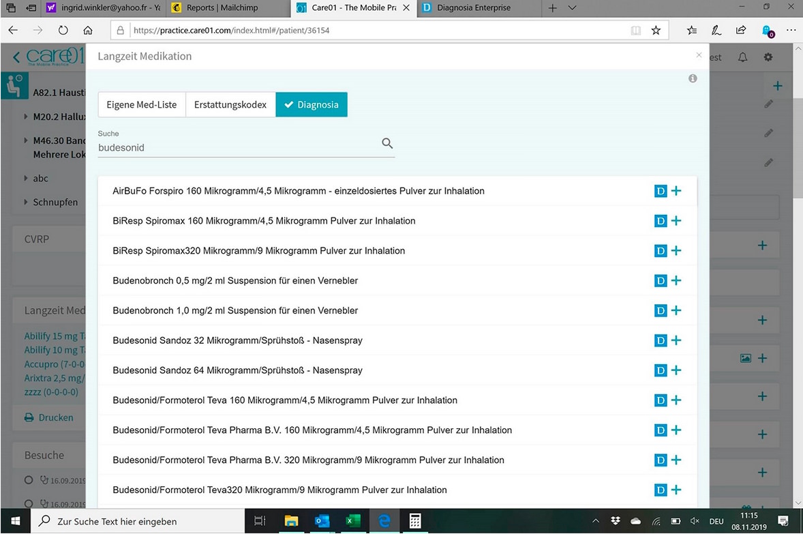Open the Reports | Mailchimp browser tab
The width and height of the screenshot is (803, 534).
tap(228, 8)
